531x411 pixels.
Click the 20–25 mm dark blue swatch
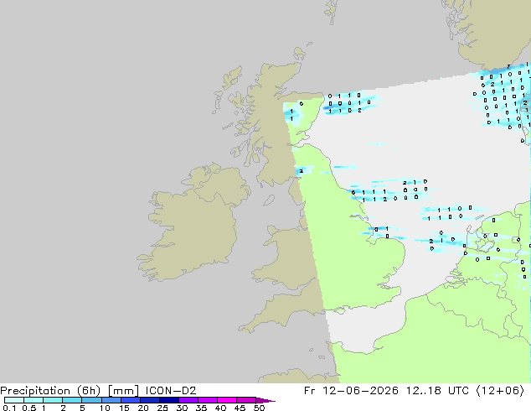[x=150, y=400]
